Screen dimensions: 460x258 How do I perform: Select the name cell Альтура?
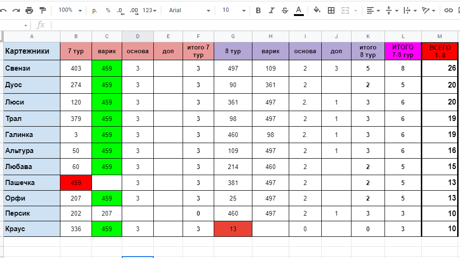pyautogui.click(x=32, y=151)
